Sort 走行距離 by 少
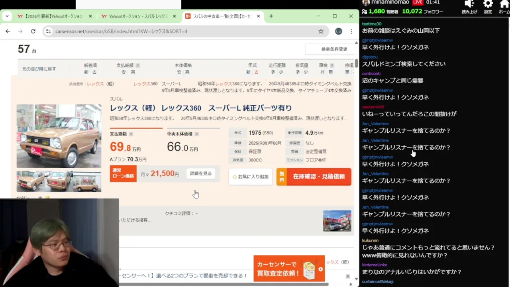This screenshot has width=510, height=287. click(x=281, y=72)
